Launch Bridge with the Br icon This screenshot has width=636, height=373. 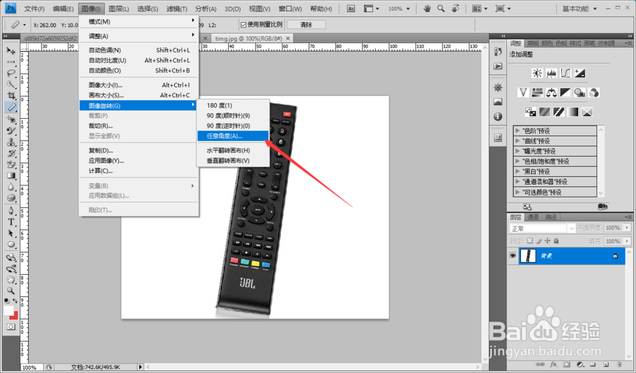(x=351, y=8)
